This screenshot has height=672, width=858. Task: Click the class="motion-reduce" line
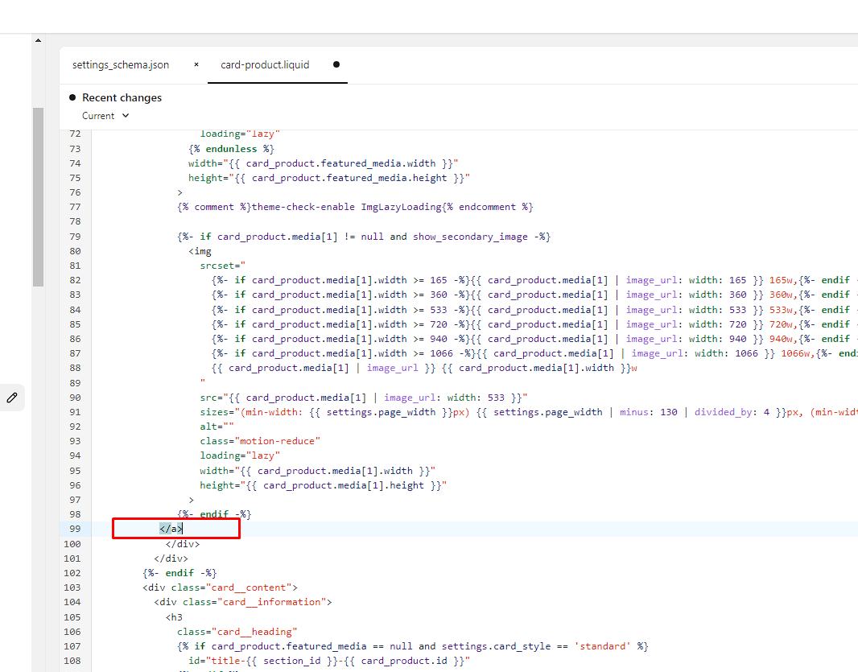click(260, 441)
